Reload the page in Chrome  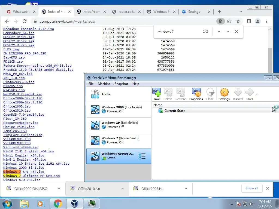pos(25,21)
